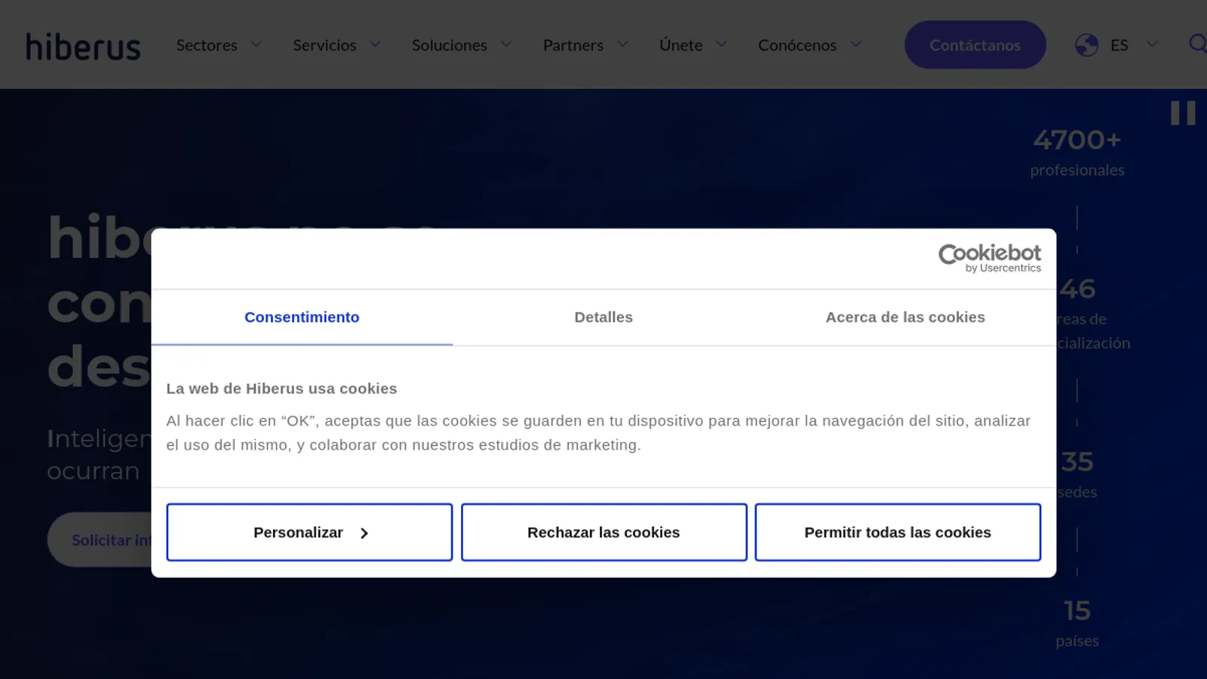The height and width of the screenshot is (679, 1207).
Task: Expand the Sectores menu chevron
Action: (x=256, y=45)
